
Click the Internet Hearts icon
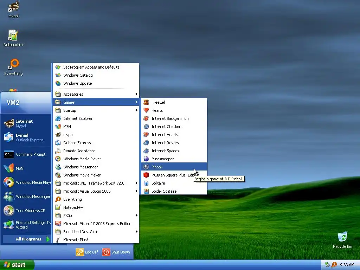point(146,135)
